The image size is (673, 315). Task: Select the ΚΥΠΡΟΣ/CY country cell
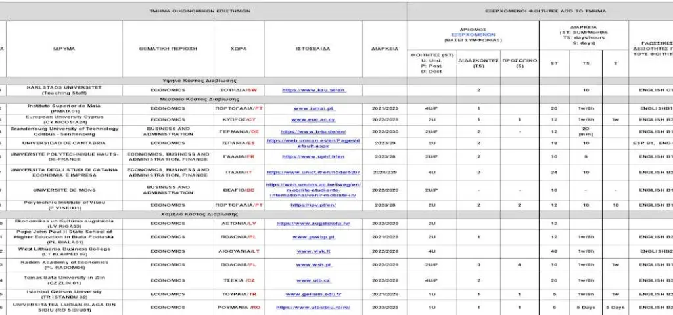click(239, 119)
